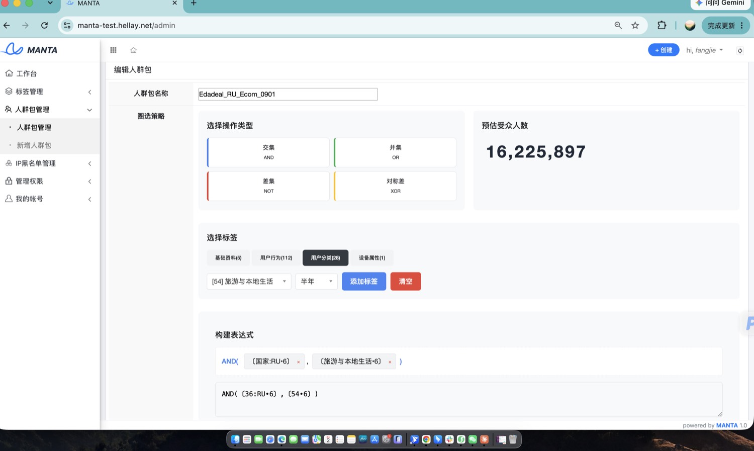Reload the page

point(44,25)
